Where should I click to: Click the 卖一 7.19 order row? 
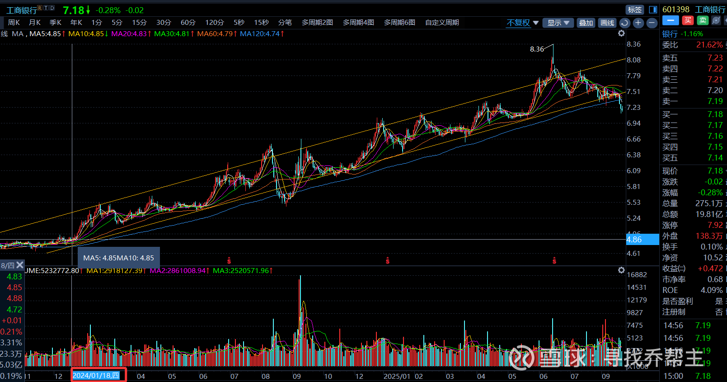tap(693, 101)
